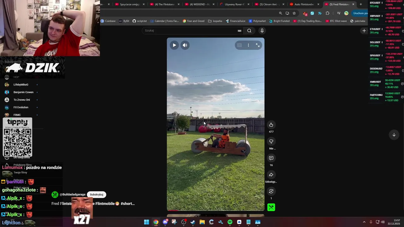Open the Chrome extensions puzzle icon
This screenshot has width=404, height=227.
pos(327,13)
